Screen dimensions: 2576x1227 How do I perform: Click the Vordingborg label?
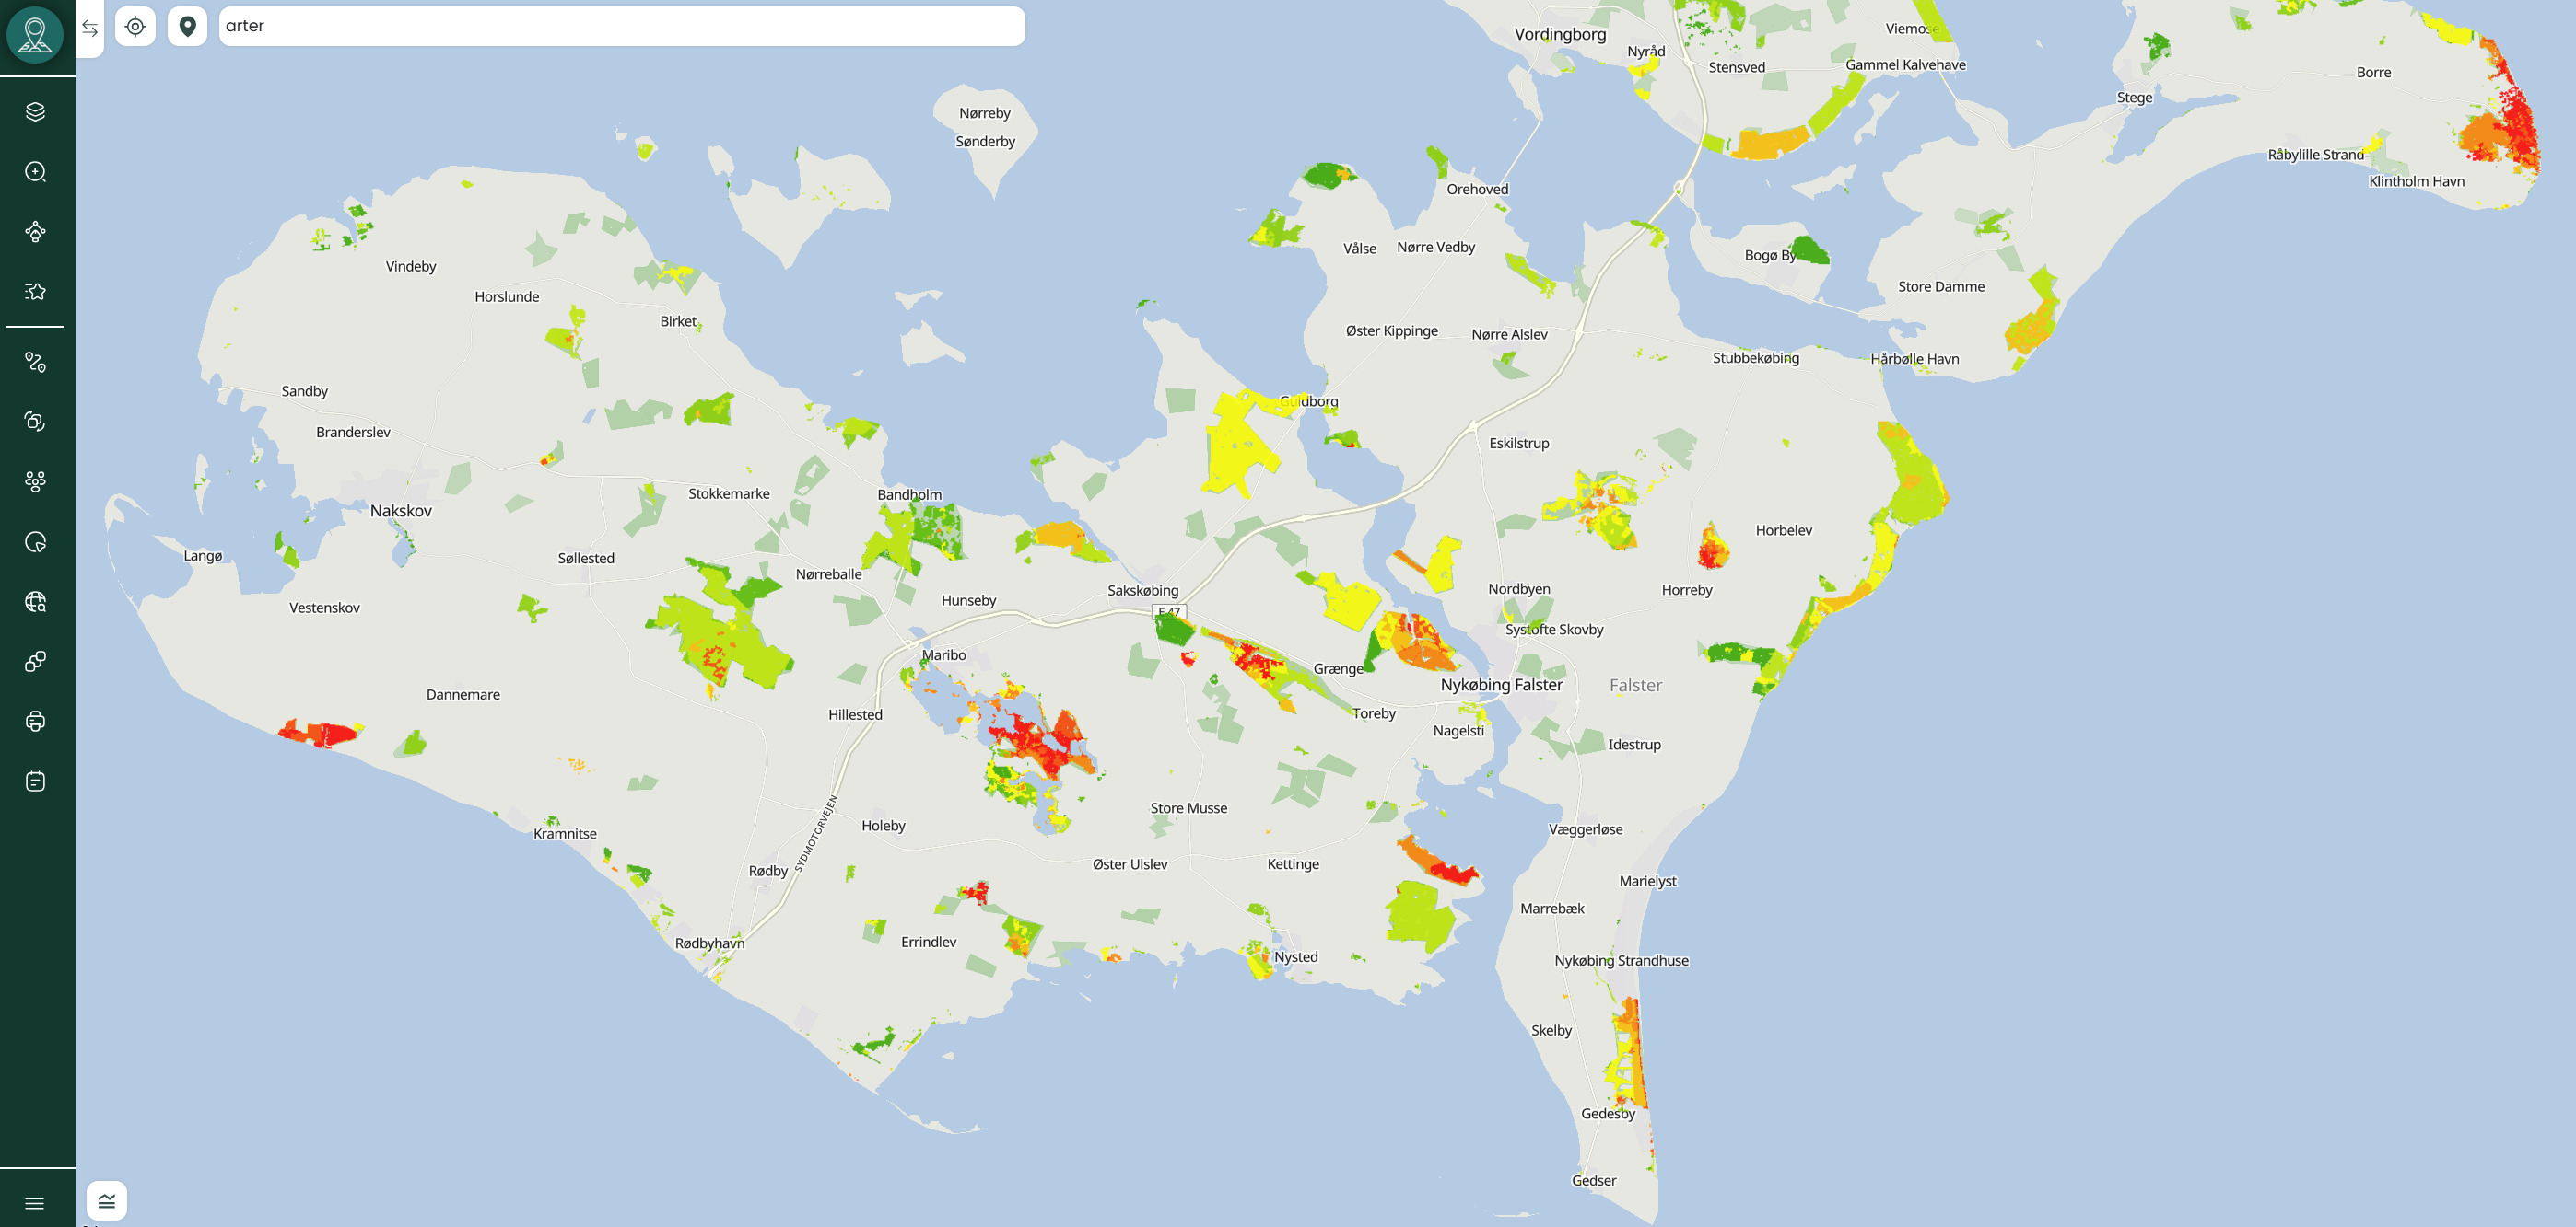coord(1560,34)
